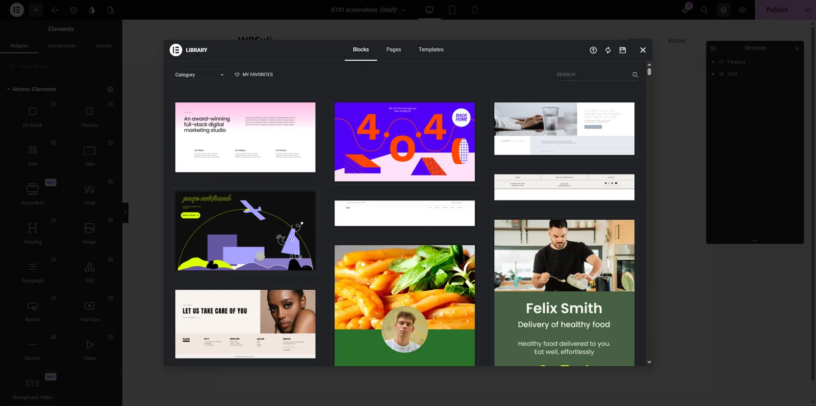Open the Let Us Take Care Of You block
This screenshot has height=406, width=816.
coord(245,324)
